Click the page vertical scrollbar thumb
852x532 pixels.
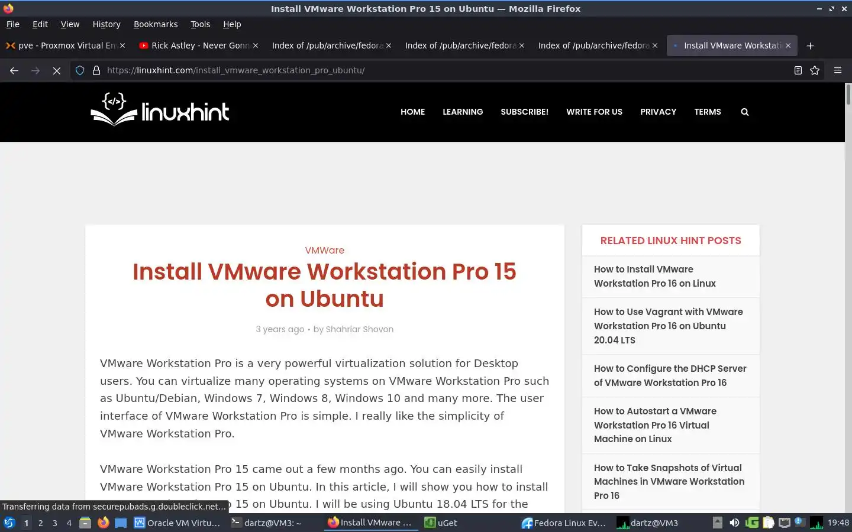pyautogui.click(x=848, y=95)
